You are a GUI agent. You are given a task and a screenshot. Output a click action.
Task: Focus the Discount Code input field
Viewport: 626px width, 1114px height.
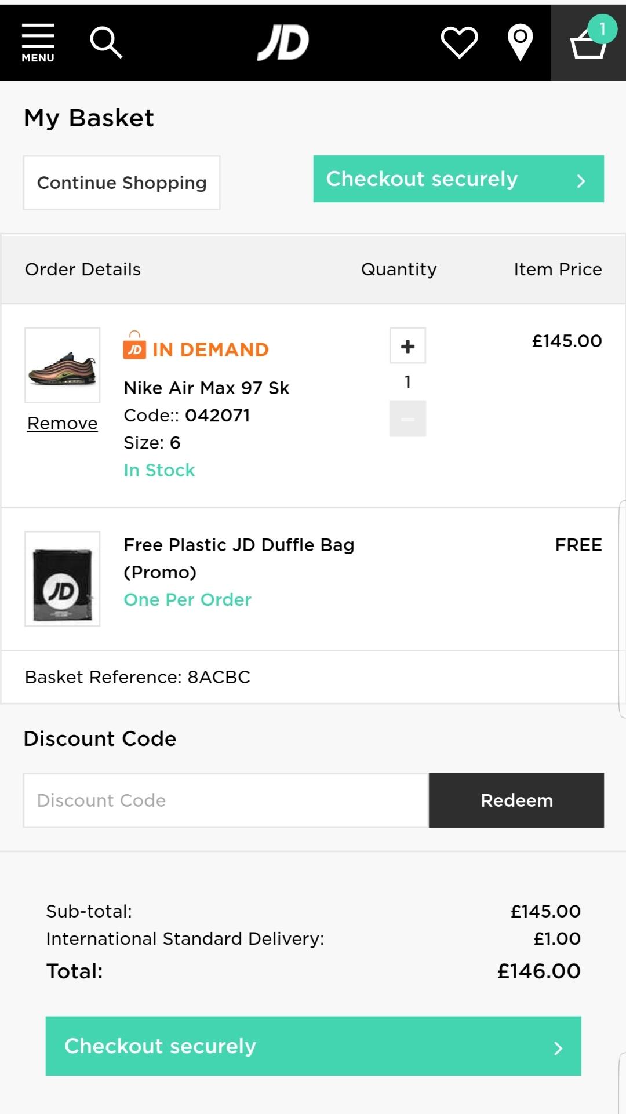(x=226, y=800)
